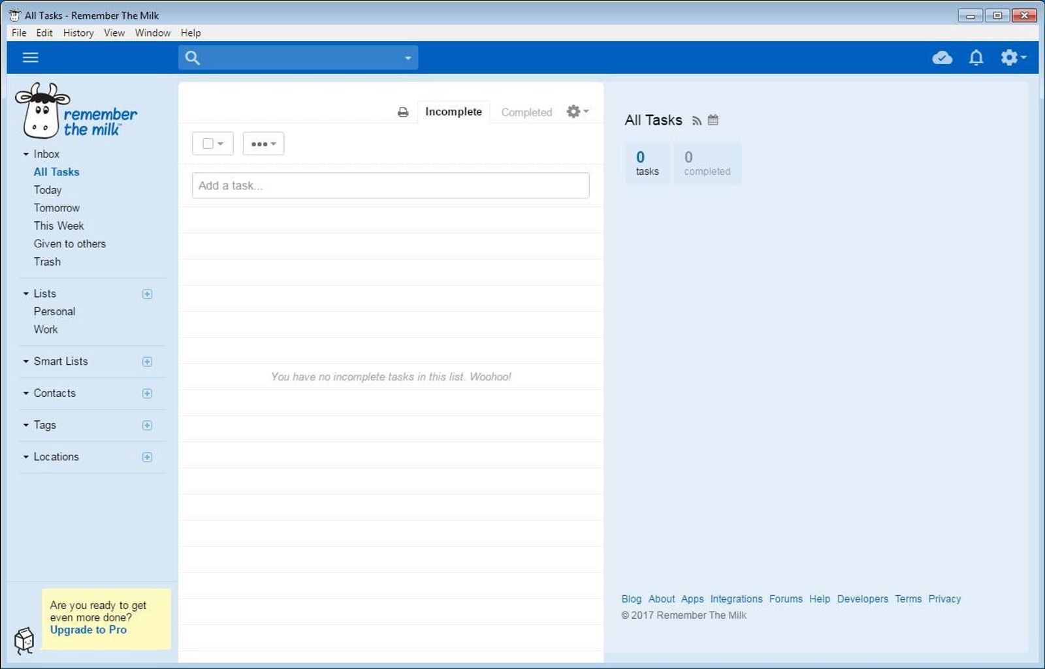1045x669 pixels.
Task: Open the search options dropdown arrow
Action: point(408,58)
